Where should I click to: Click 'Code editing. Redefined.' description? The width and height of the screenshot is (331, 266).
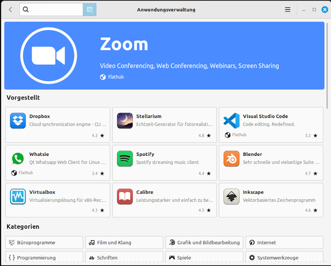(269, 124)
